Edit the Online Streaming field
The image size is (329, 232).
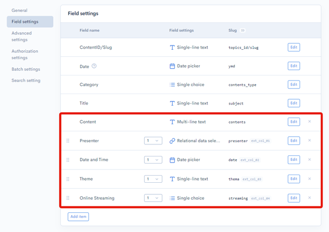294,198
